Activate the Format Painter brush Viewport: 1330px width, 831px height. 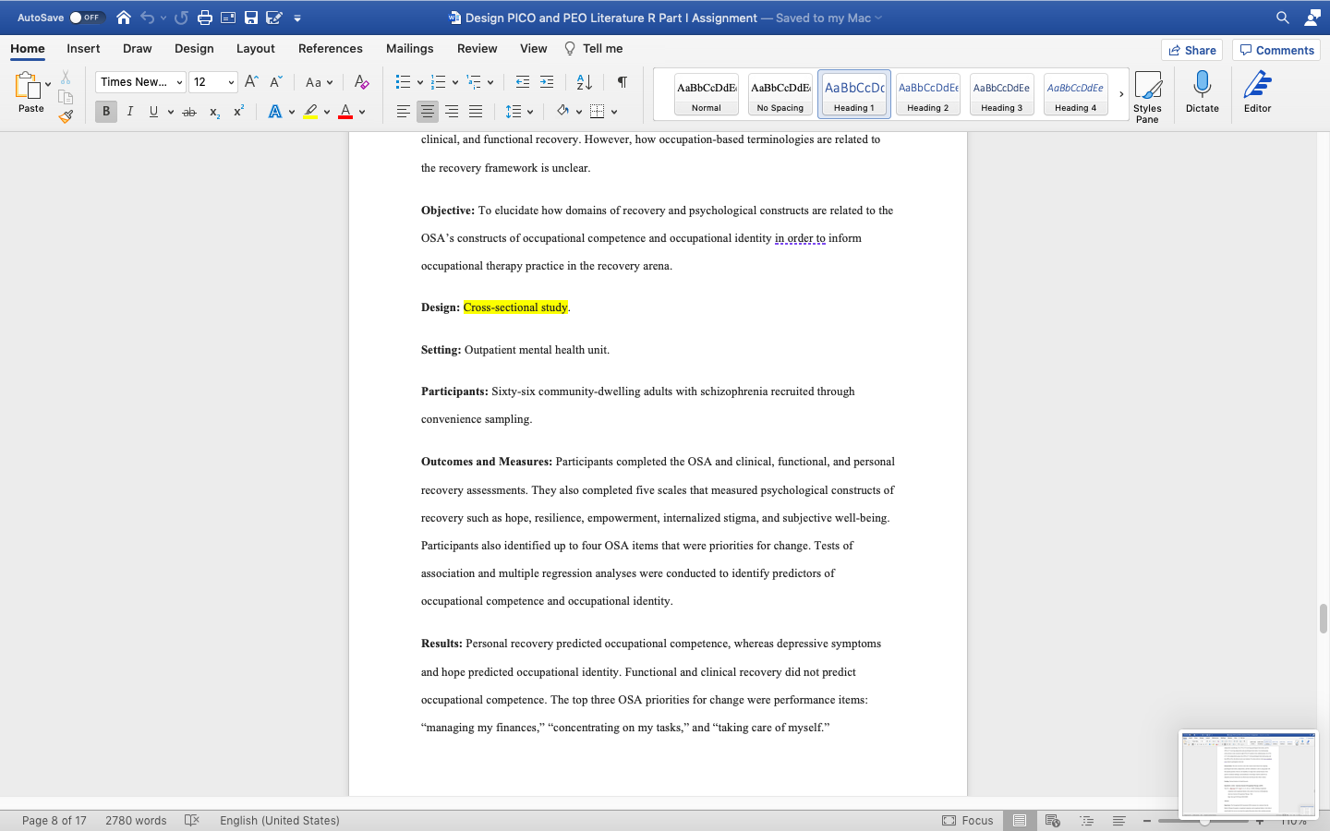click(66, 116)
